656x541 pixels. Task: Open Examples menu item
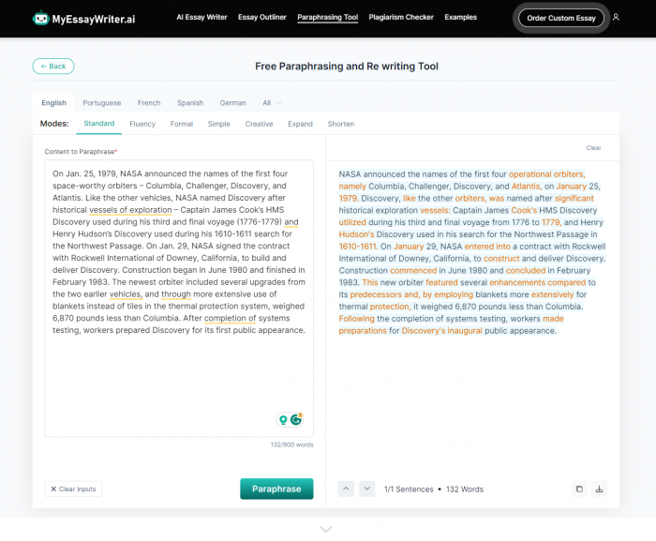click(461, 17)
